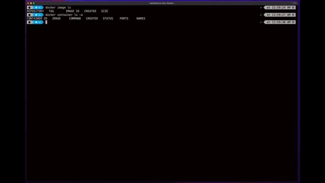Viewport: 325px width, 183px height.
Task: Click the home folder segment on the 'docker container ls' prompt
Action: (38, 15)
